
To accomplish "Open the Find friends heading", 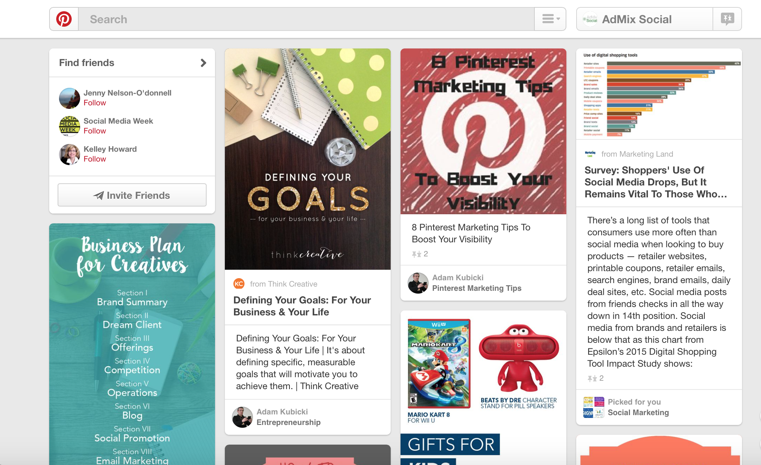I will coord(86,63).
